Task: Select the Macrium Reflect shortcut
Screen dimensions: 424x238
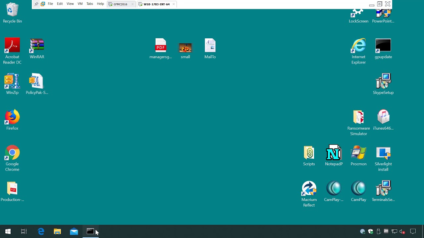Action: pyautogui.click(x=309, y=194)
